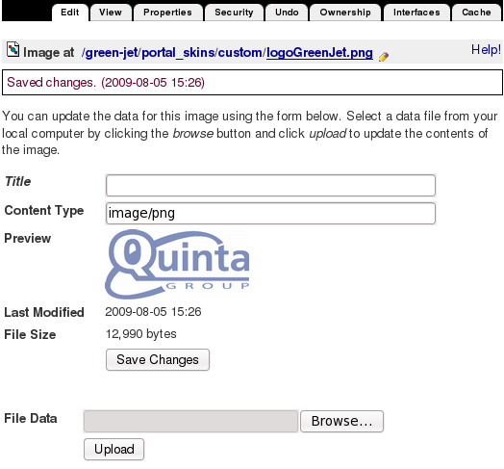Click the Content Type label

point(44,210)
